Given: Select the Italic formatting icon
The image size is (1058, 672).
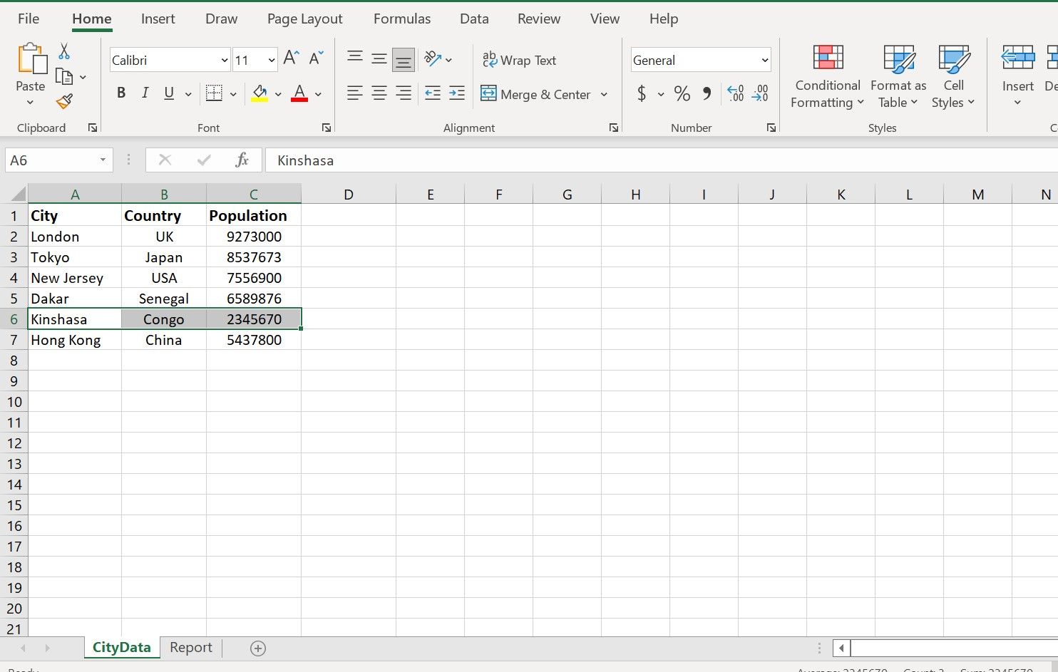Looking at the screenshot, I should coord(145,93).
